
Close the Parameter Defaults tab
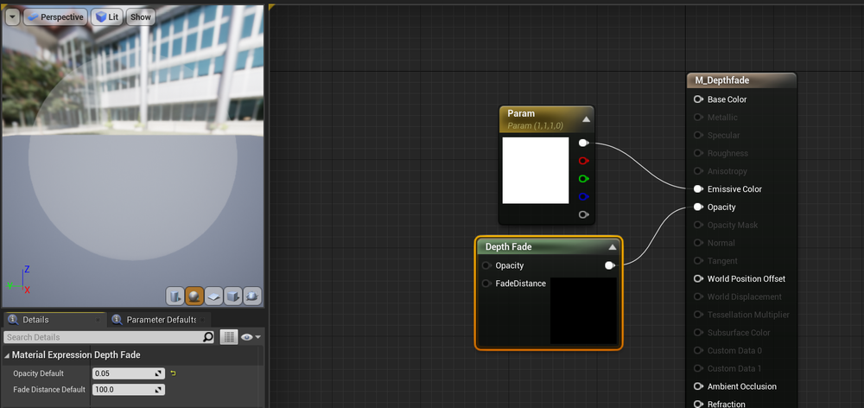[x=203, y=320]
